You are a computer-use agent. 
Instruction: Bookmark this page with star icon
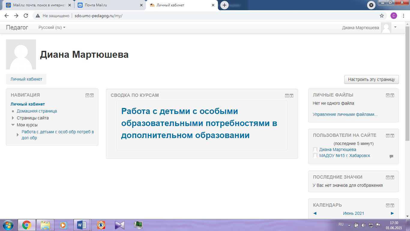382,16
